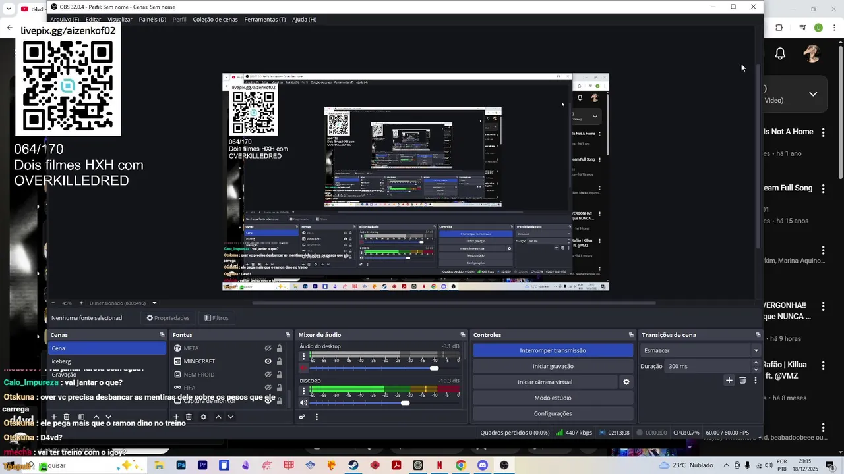Unlock the META source
This screenshot has height=474, width=844.
(280, 348)
